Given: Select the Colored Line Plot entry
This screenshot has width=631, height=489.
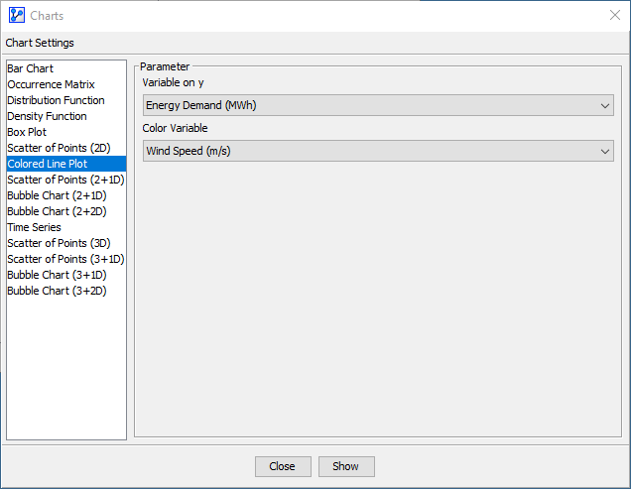Looking at the screenshot, I should (48, 164).
